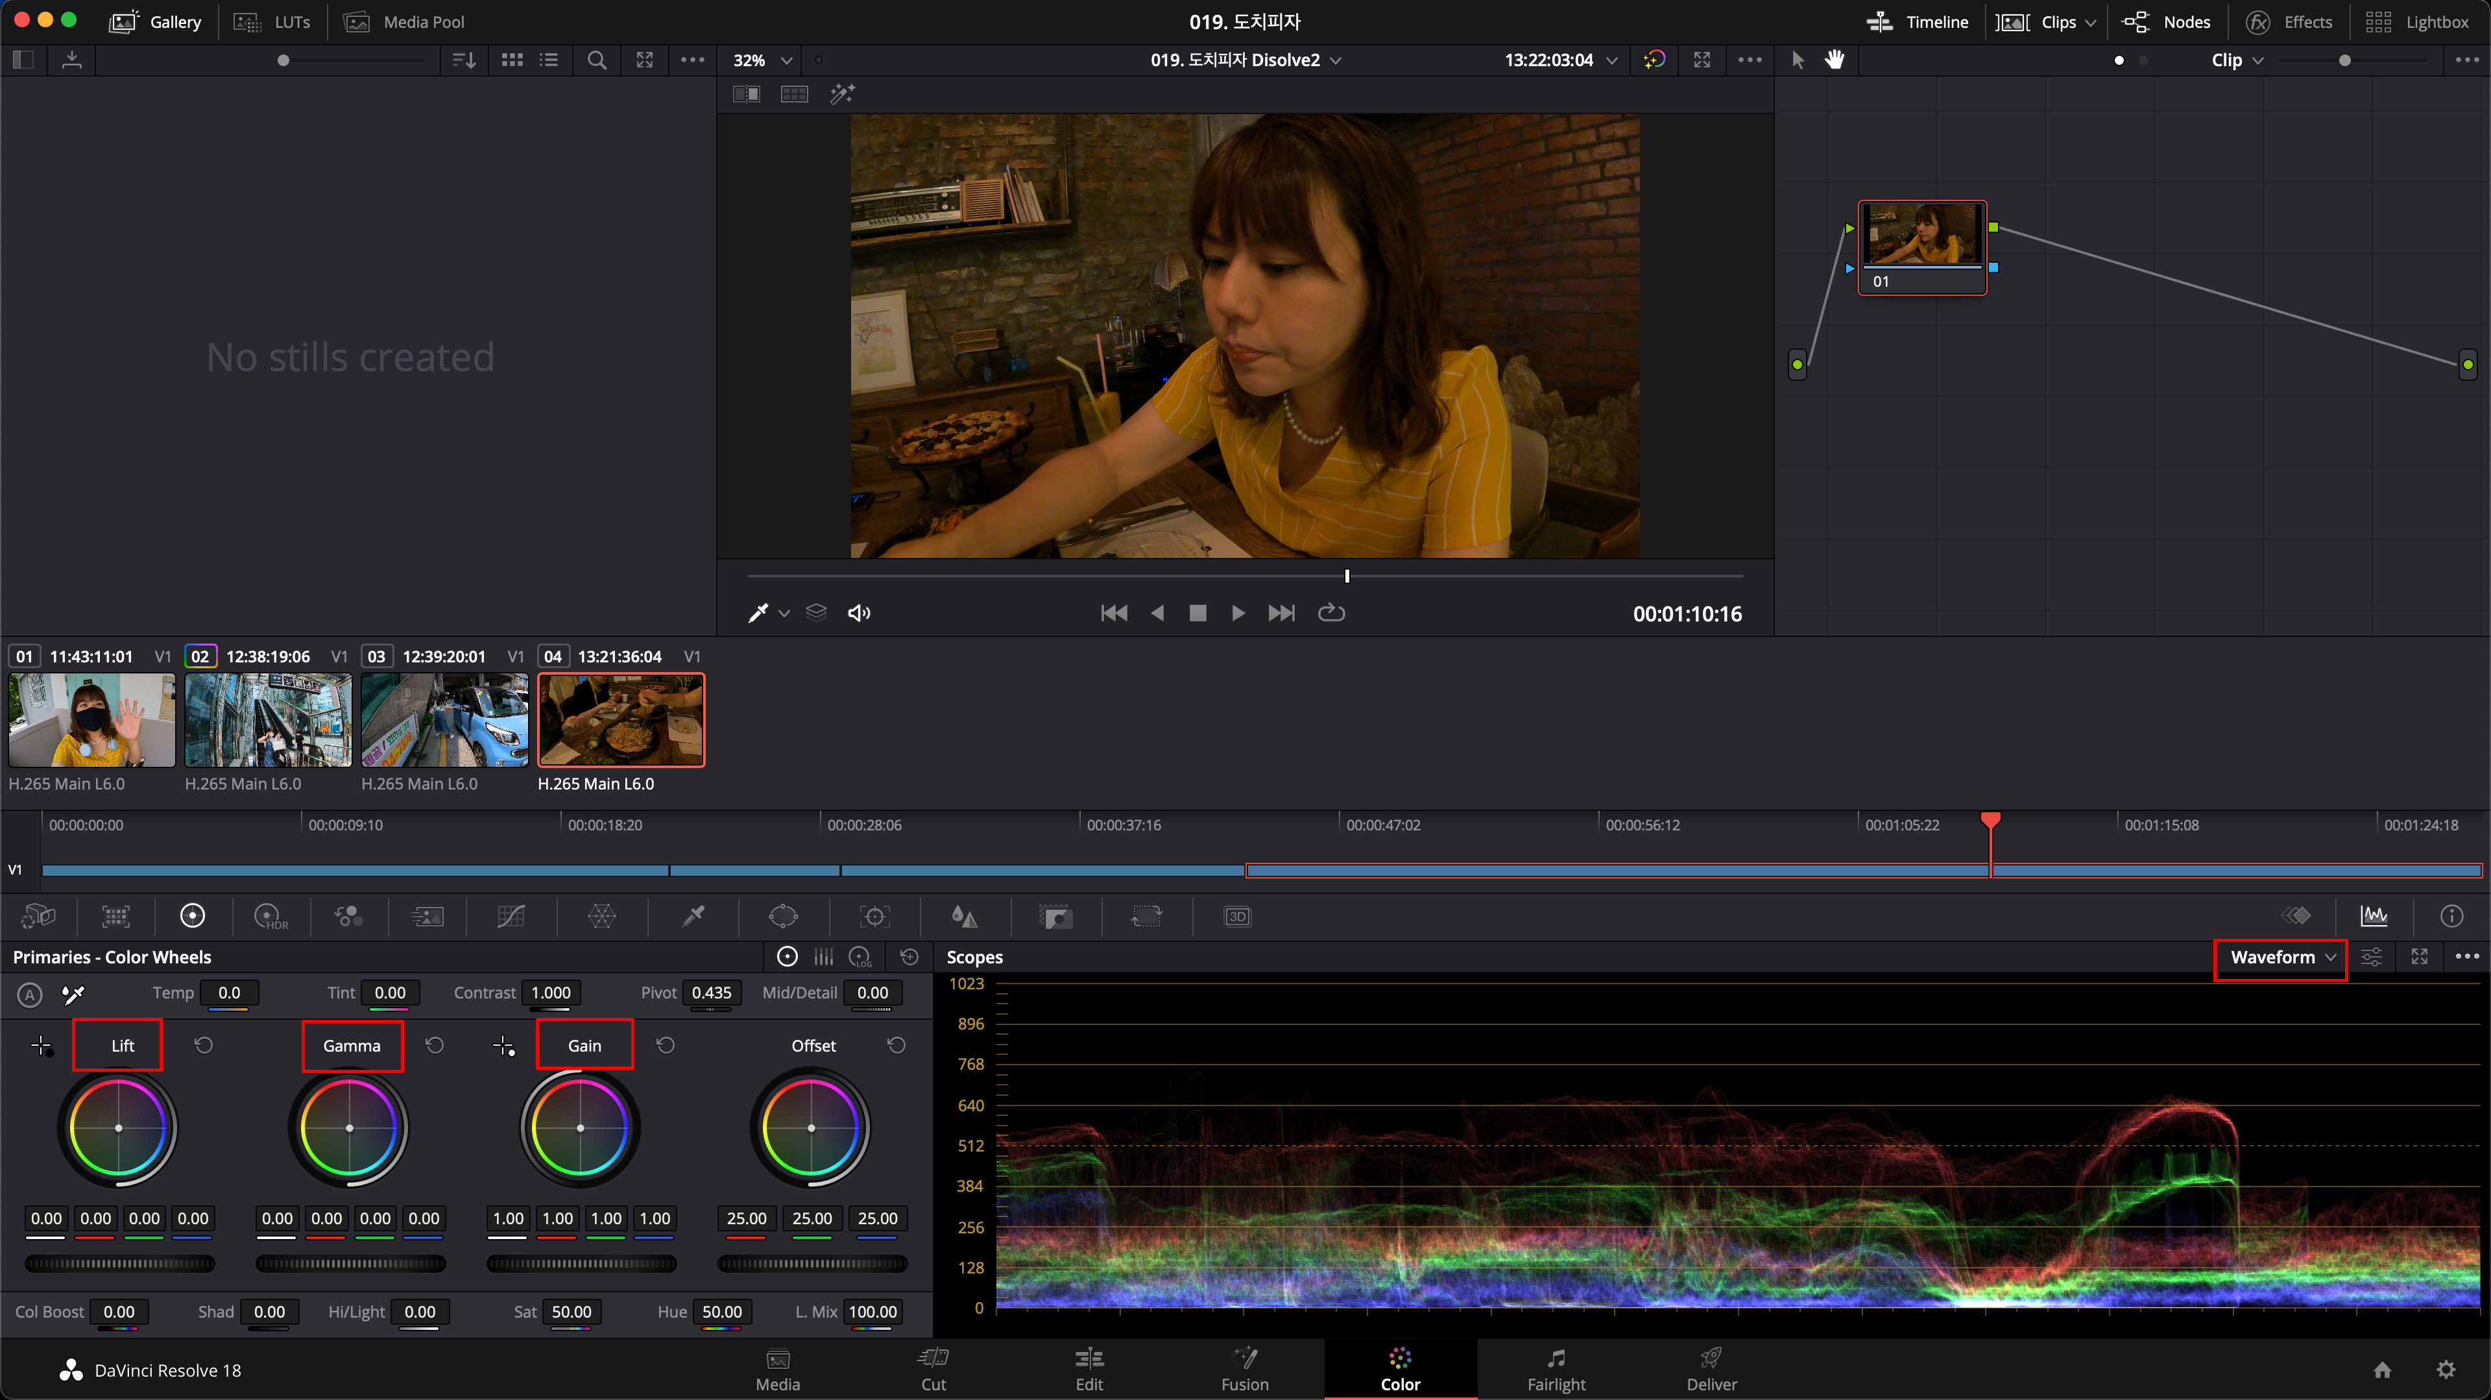Select clip 02 thumbnail in the timeline
Screen dimensions: 2491x1400
point(268,720)
